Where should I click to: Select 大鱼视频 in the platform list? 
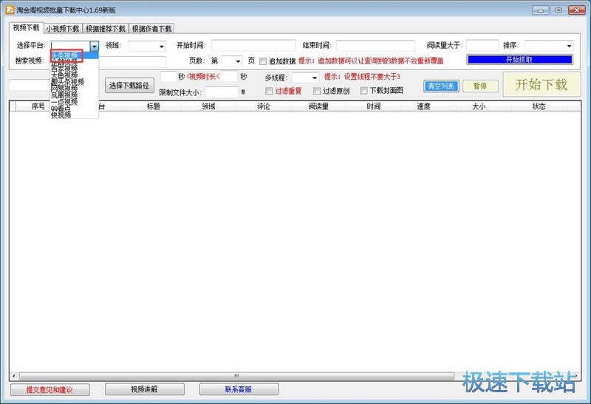pyautogui.click(x=75, y=75)
